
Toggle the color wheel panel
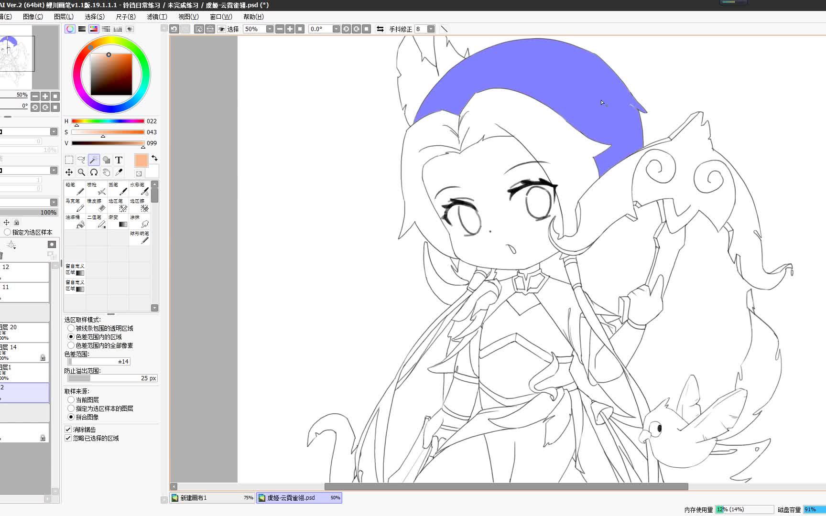pos(70,29)
